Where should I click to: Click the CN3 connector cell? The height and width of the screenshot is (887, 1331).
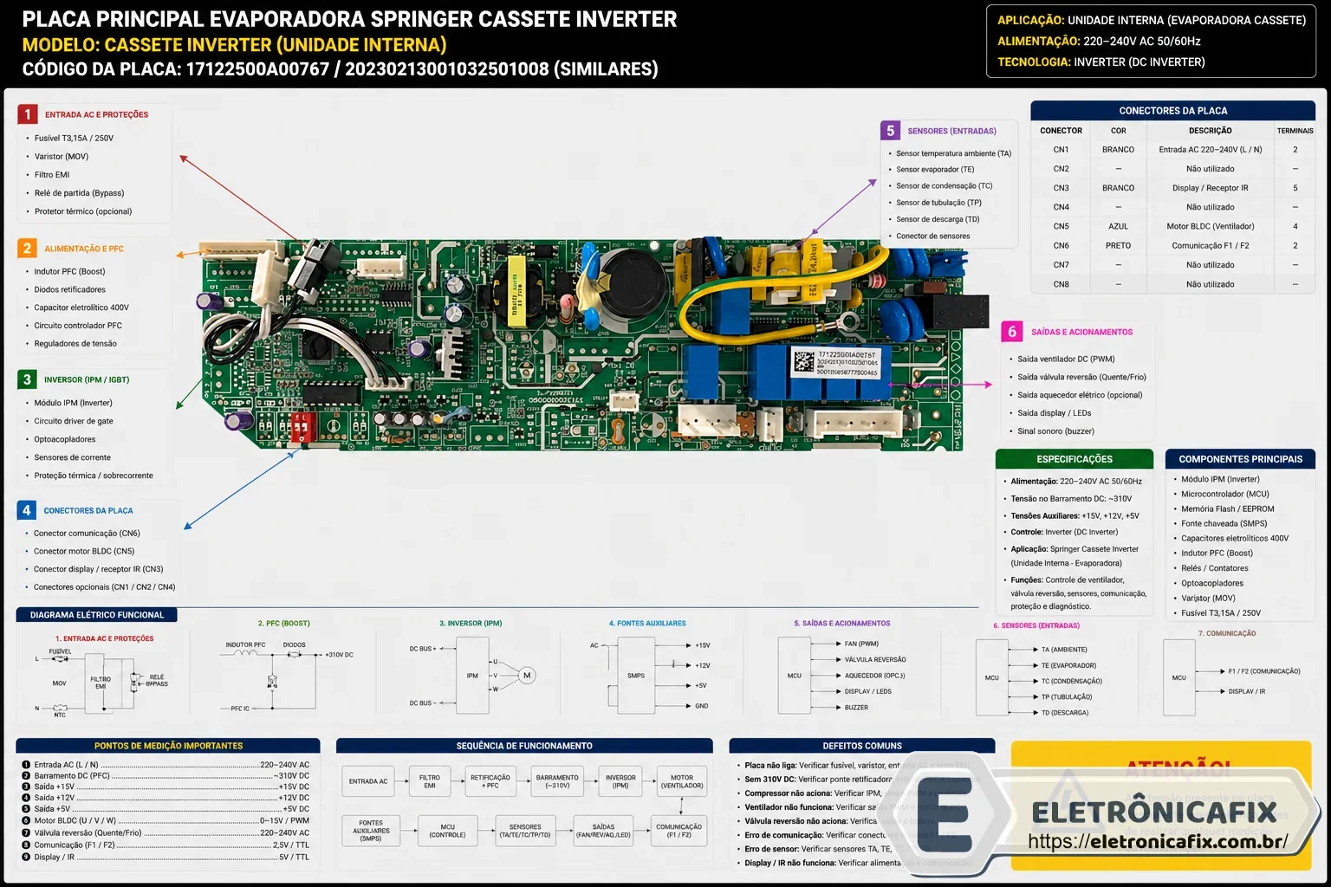click(1061, 188)
